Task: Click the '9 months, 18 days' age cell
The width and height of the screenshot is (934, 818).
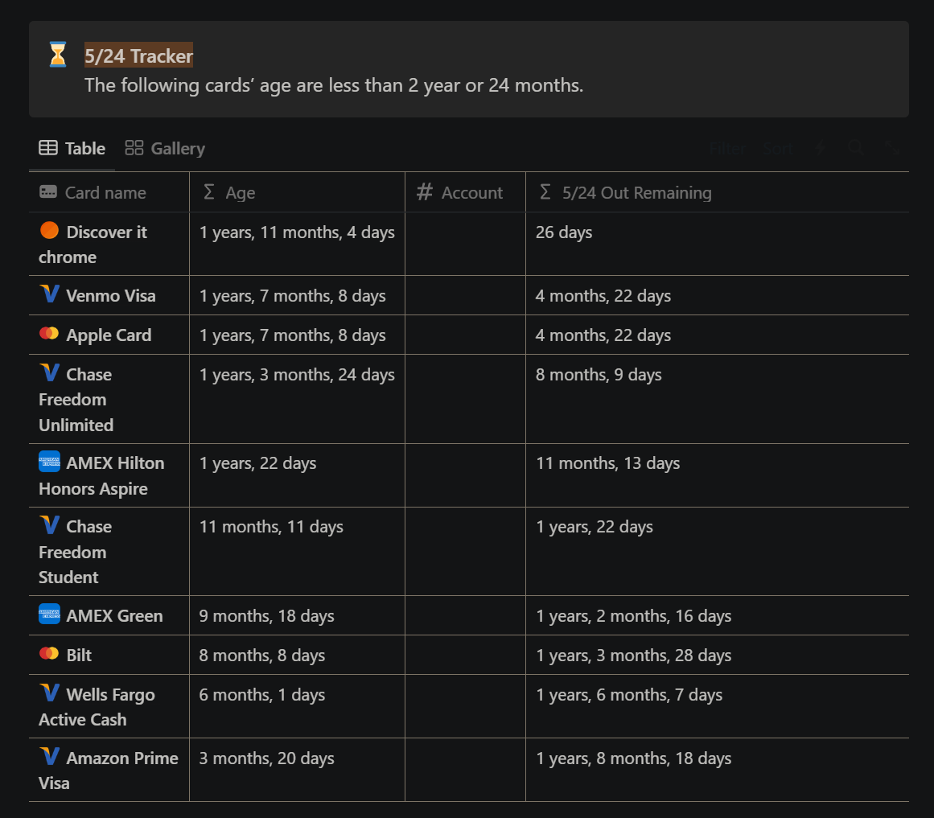Action: [x=297, y=615]
